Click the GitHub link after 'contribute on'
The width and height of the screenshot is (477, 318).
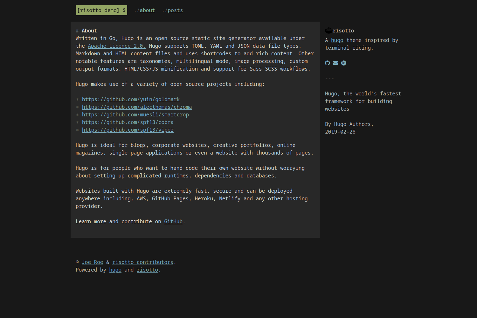173,221
